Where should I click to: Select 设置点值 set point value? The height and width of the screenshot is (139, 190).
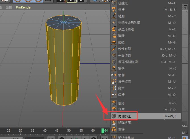(x=124, y=82)
